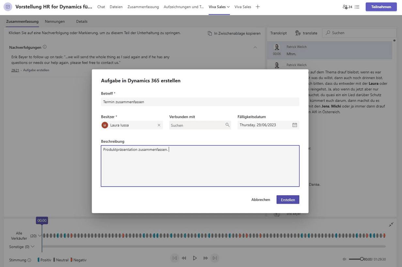
Task: Click the volume slider handle
Action: click(x=362, y=259)
